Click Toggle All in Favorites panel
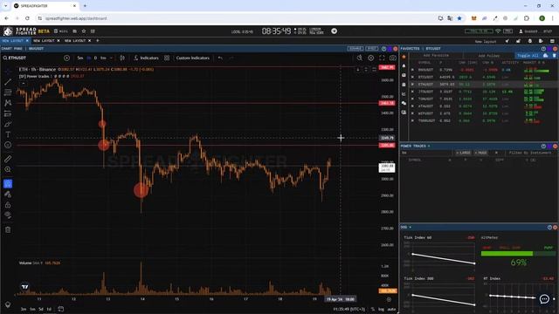The height and width of the screenshot is (314, 559). (x=528, y=56)
